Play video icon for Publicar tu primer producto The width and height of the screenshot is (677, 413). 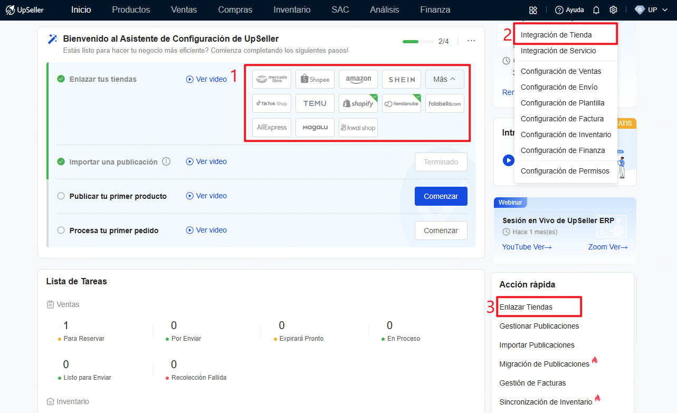[x=190, y=196]
